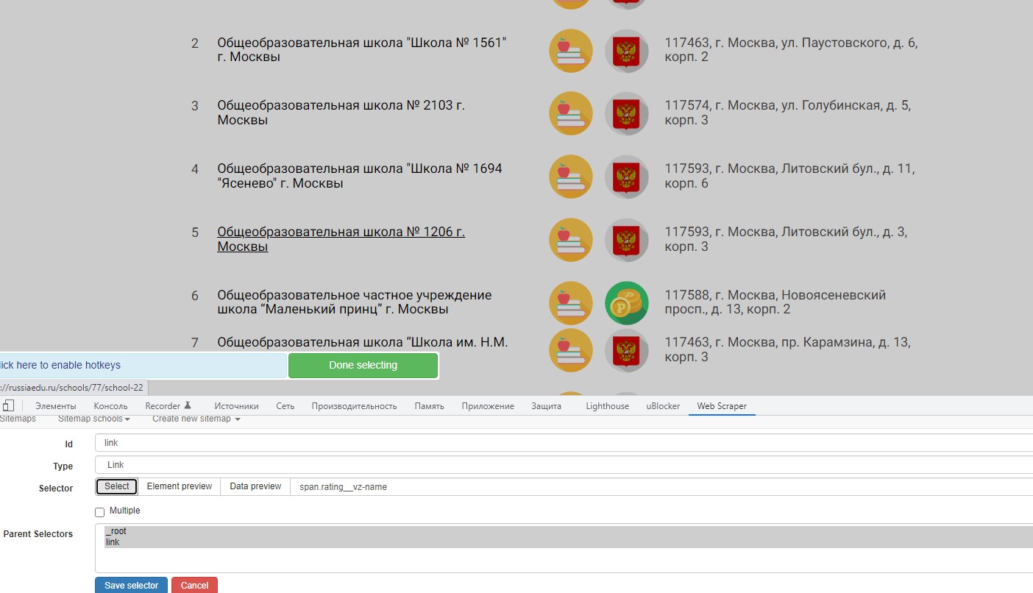Switch to the uBlocker tab
This screenshot has height=593, width=1033.
click(x=663, y=406)
